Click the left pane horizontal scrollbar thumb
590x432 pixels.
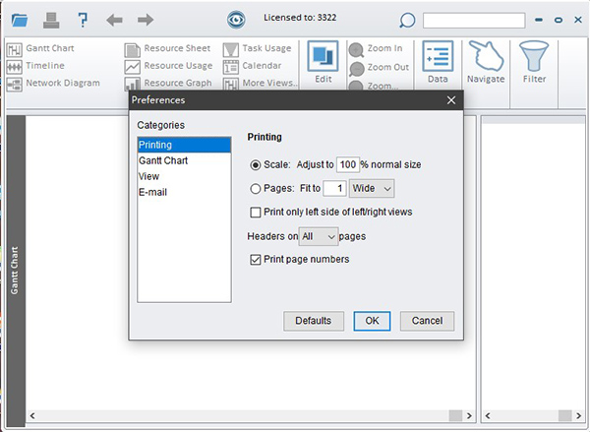[x=455, y=416]
